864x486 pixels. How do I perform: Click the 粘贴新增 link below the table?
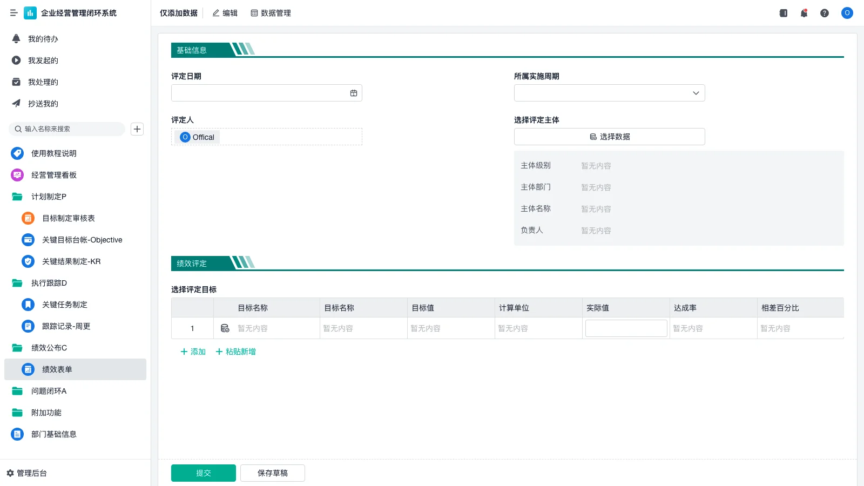point(235,352)
